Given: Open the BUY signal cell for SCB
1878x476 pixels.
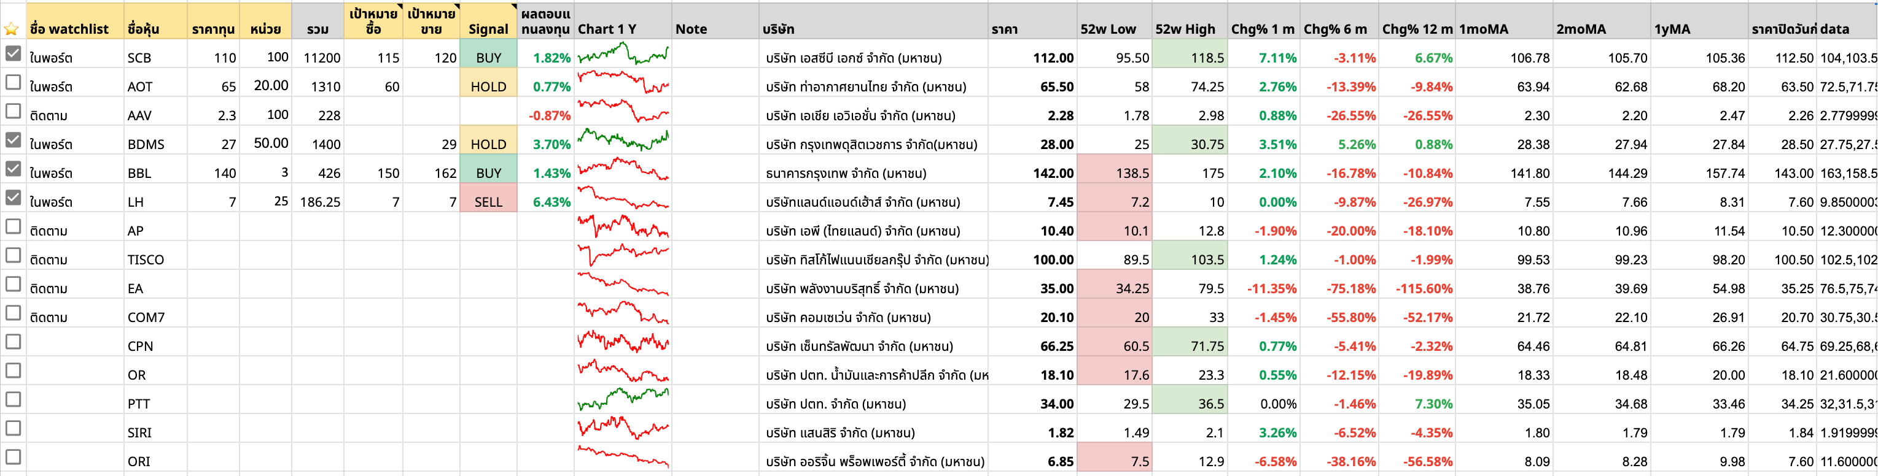Looking at the screenshot, I should (x=488, y=58).
